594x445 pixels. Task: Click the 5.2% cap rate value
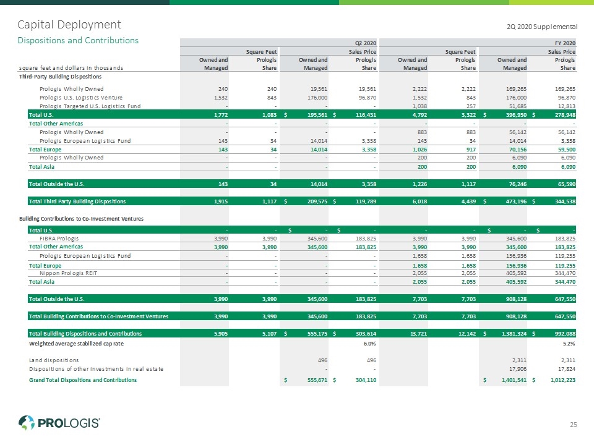click(x=569, y=344)
